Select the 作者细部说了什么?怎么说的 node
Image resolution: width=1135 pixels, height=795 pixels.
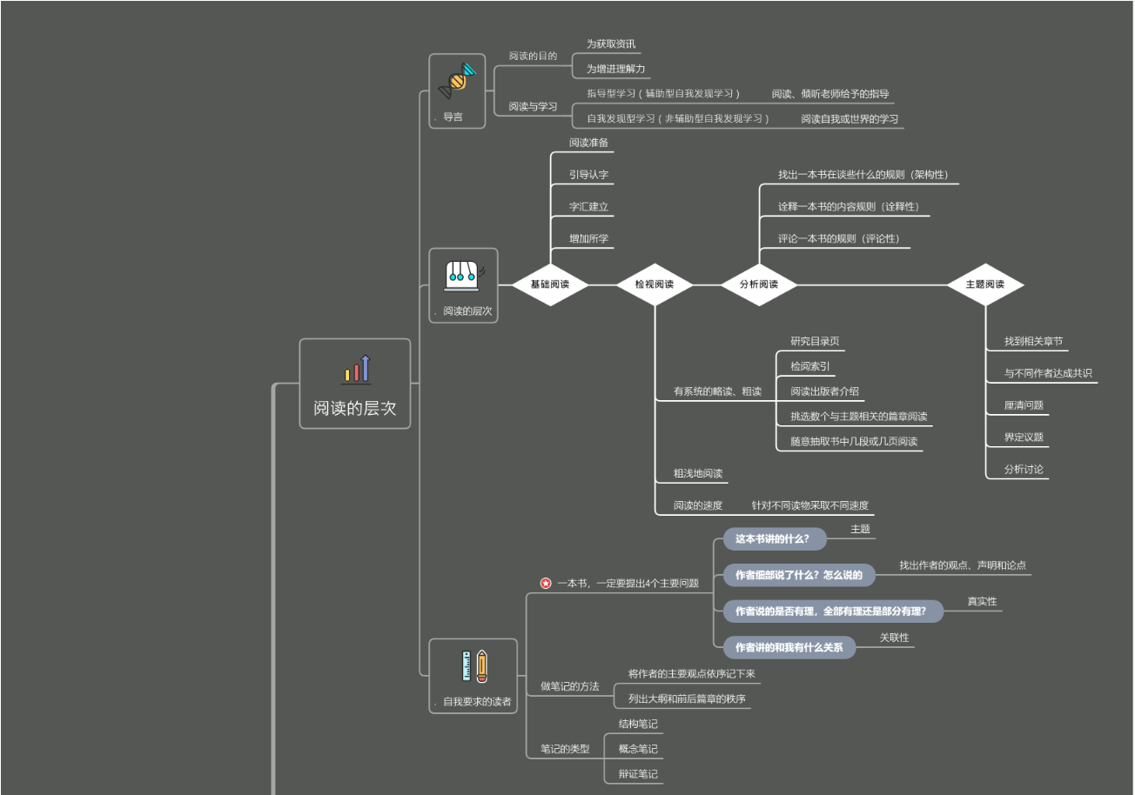point(800,575)
